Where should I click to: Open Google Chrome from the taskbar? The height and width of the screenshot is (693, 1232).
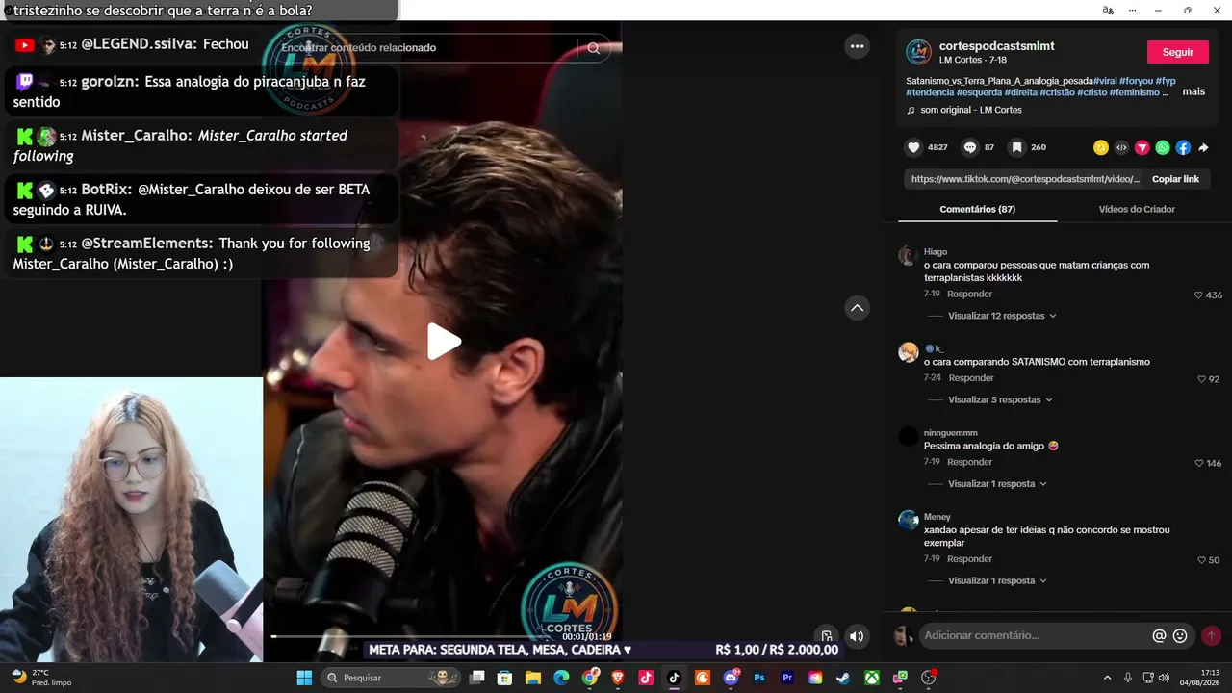(590, 678)
